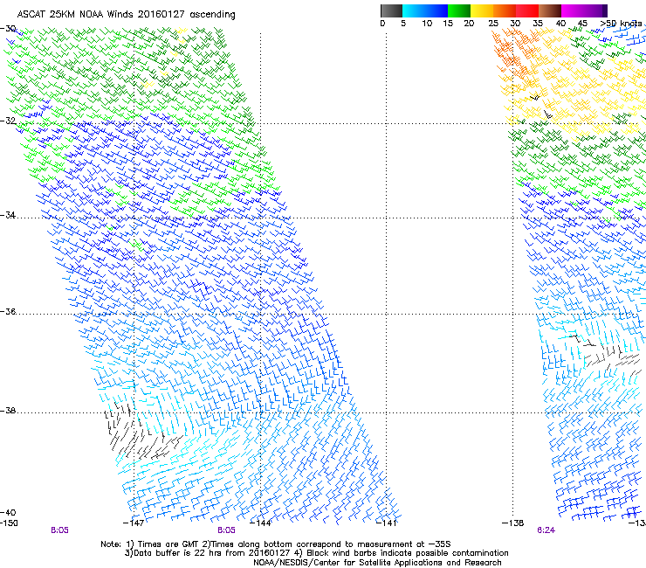This screenshot has width=646, height=568.
Task: Select the cyan-blue 5-15 knots color segment
Action: pyautogui.click(x=425, y=10)
